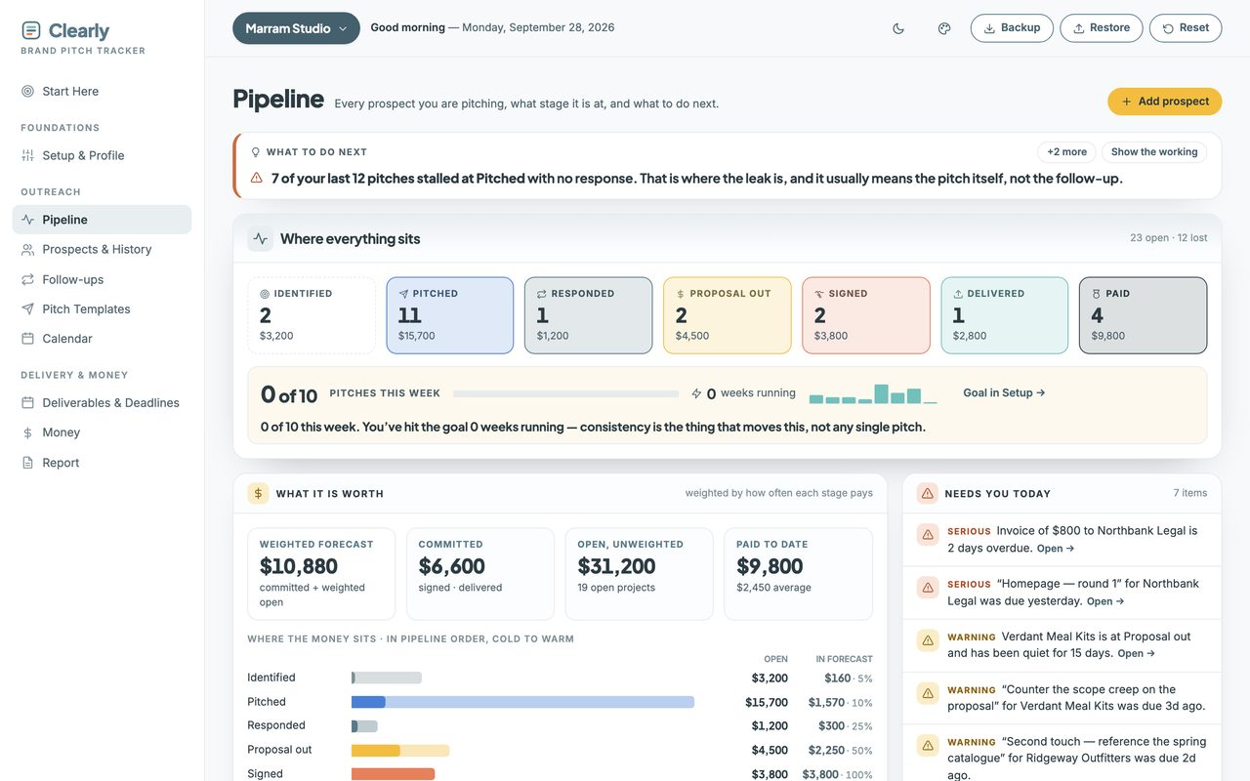Open the Pipeline menu item

tap(102, 220)
